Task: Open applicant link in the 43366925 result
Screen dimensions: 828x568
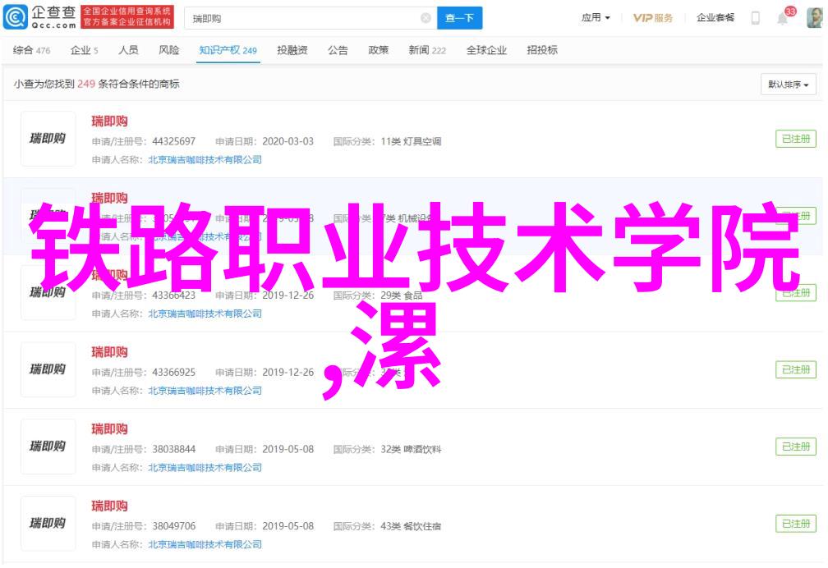Action: (205, 391)
